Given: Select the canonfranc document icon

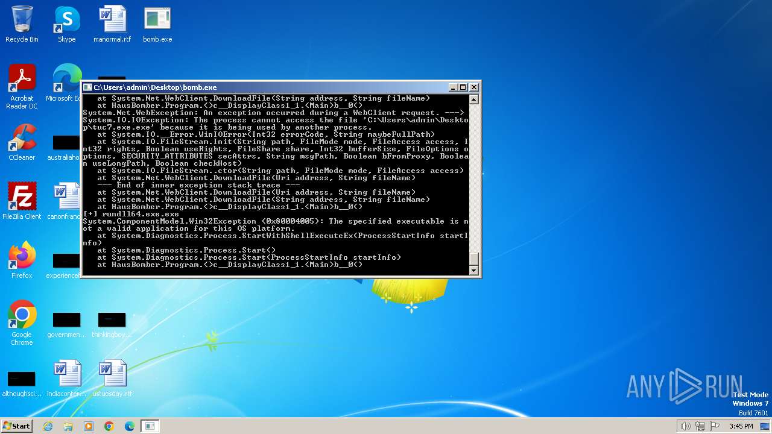Looking at the screenshot, I should point(65,201).
